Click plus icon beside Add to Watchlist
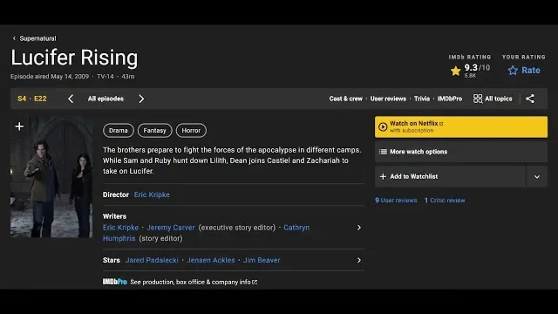The image size is (558, 314). point(383,176)
